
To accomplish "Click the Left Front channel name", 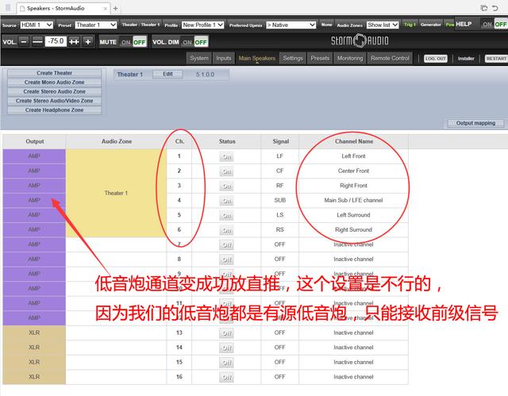I will pos(353,156).
